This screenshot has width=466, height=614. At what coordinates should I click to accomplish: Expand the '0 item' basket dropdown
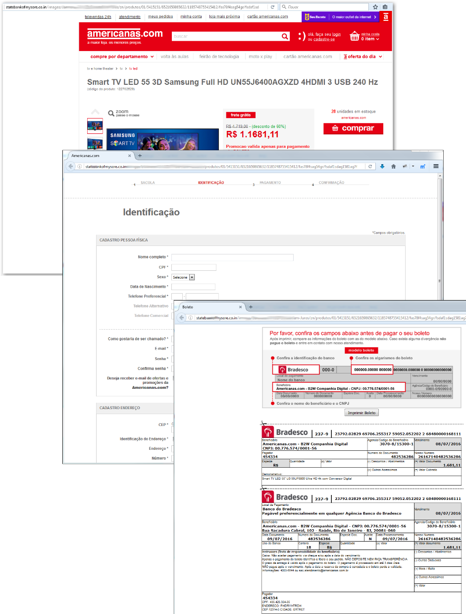(370, 39)
